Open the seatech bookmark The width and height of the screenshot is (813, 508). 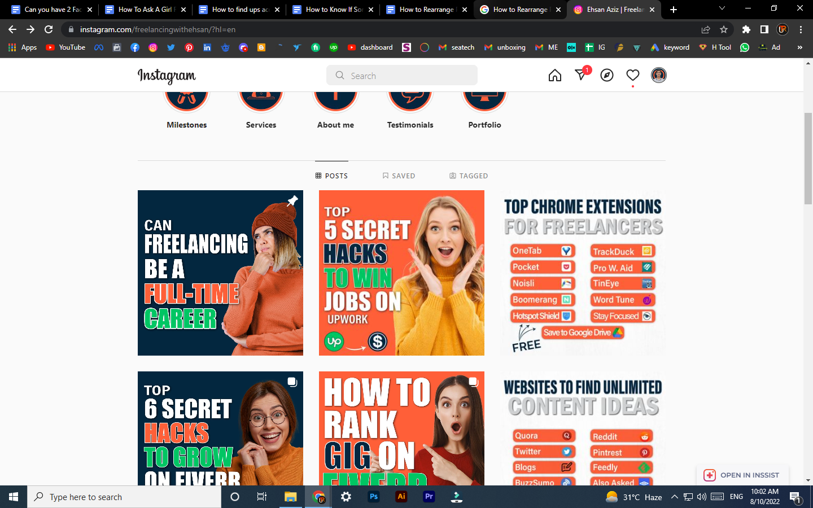(x=456, y=47)
